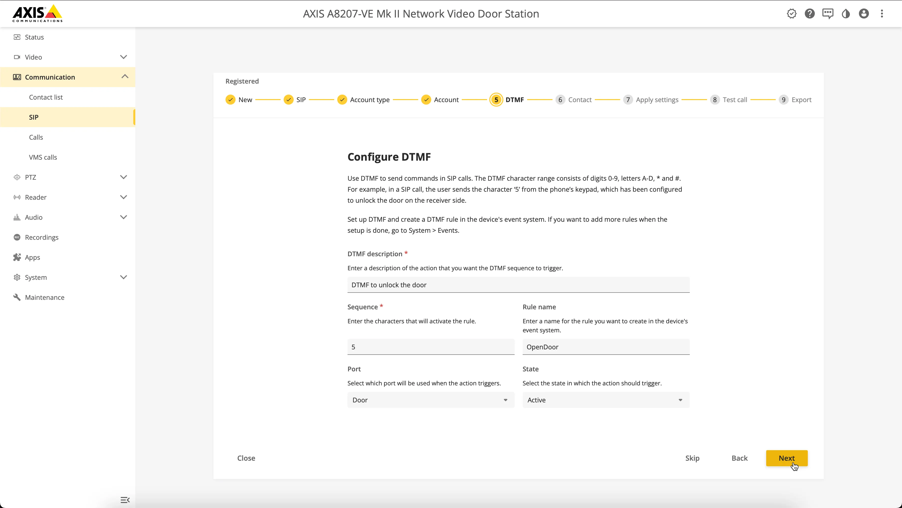Click the Maintenance wrench icon

17,297
